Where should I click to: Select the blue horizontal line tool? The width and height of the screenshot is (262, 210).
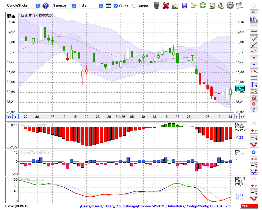(254, 32)
